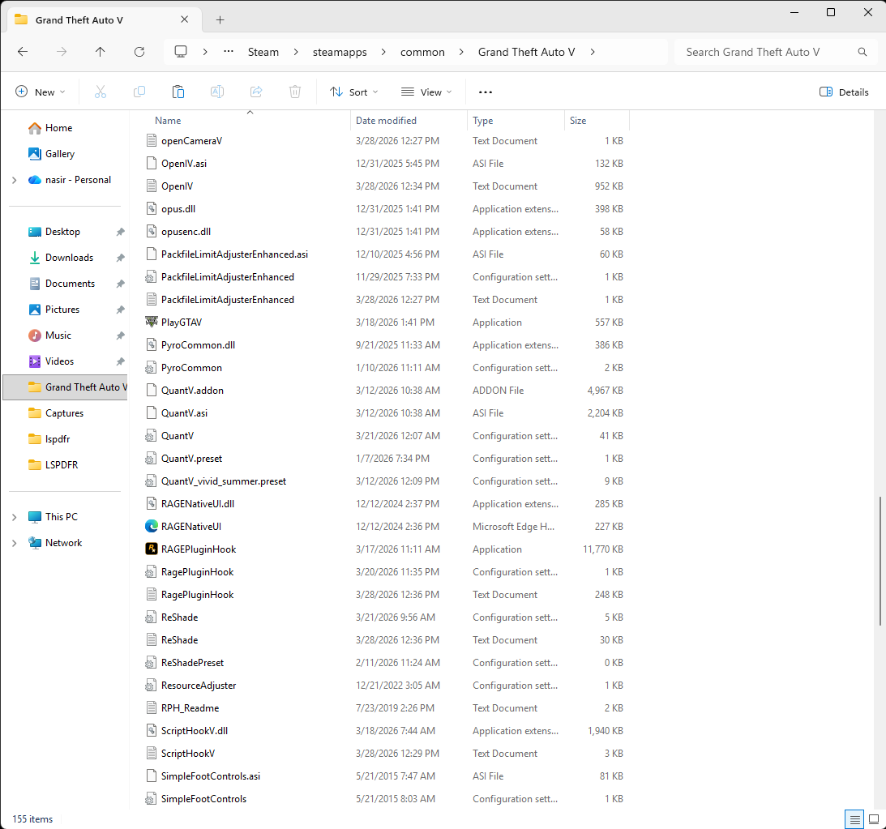Click the Rename icon in toolbar

click(217, 92)
